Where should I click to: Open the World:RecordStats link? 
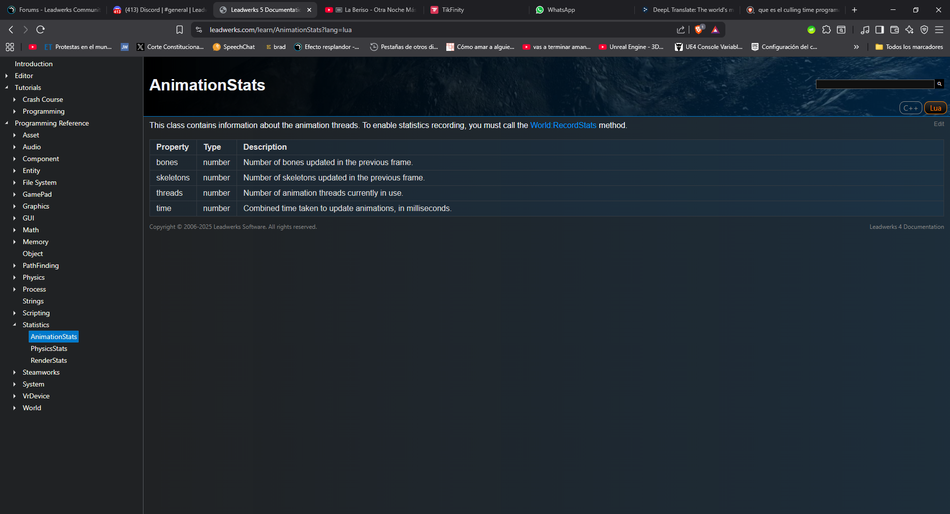(563, 125)
